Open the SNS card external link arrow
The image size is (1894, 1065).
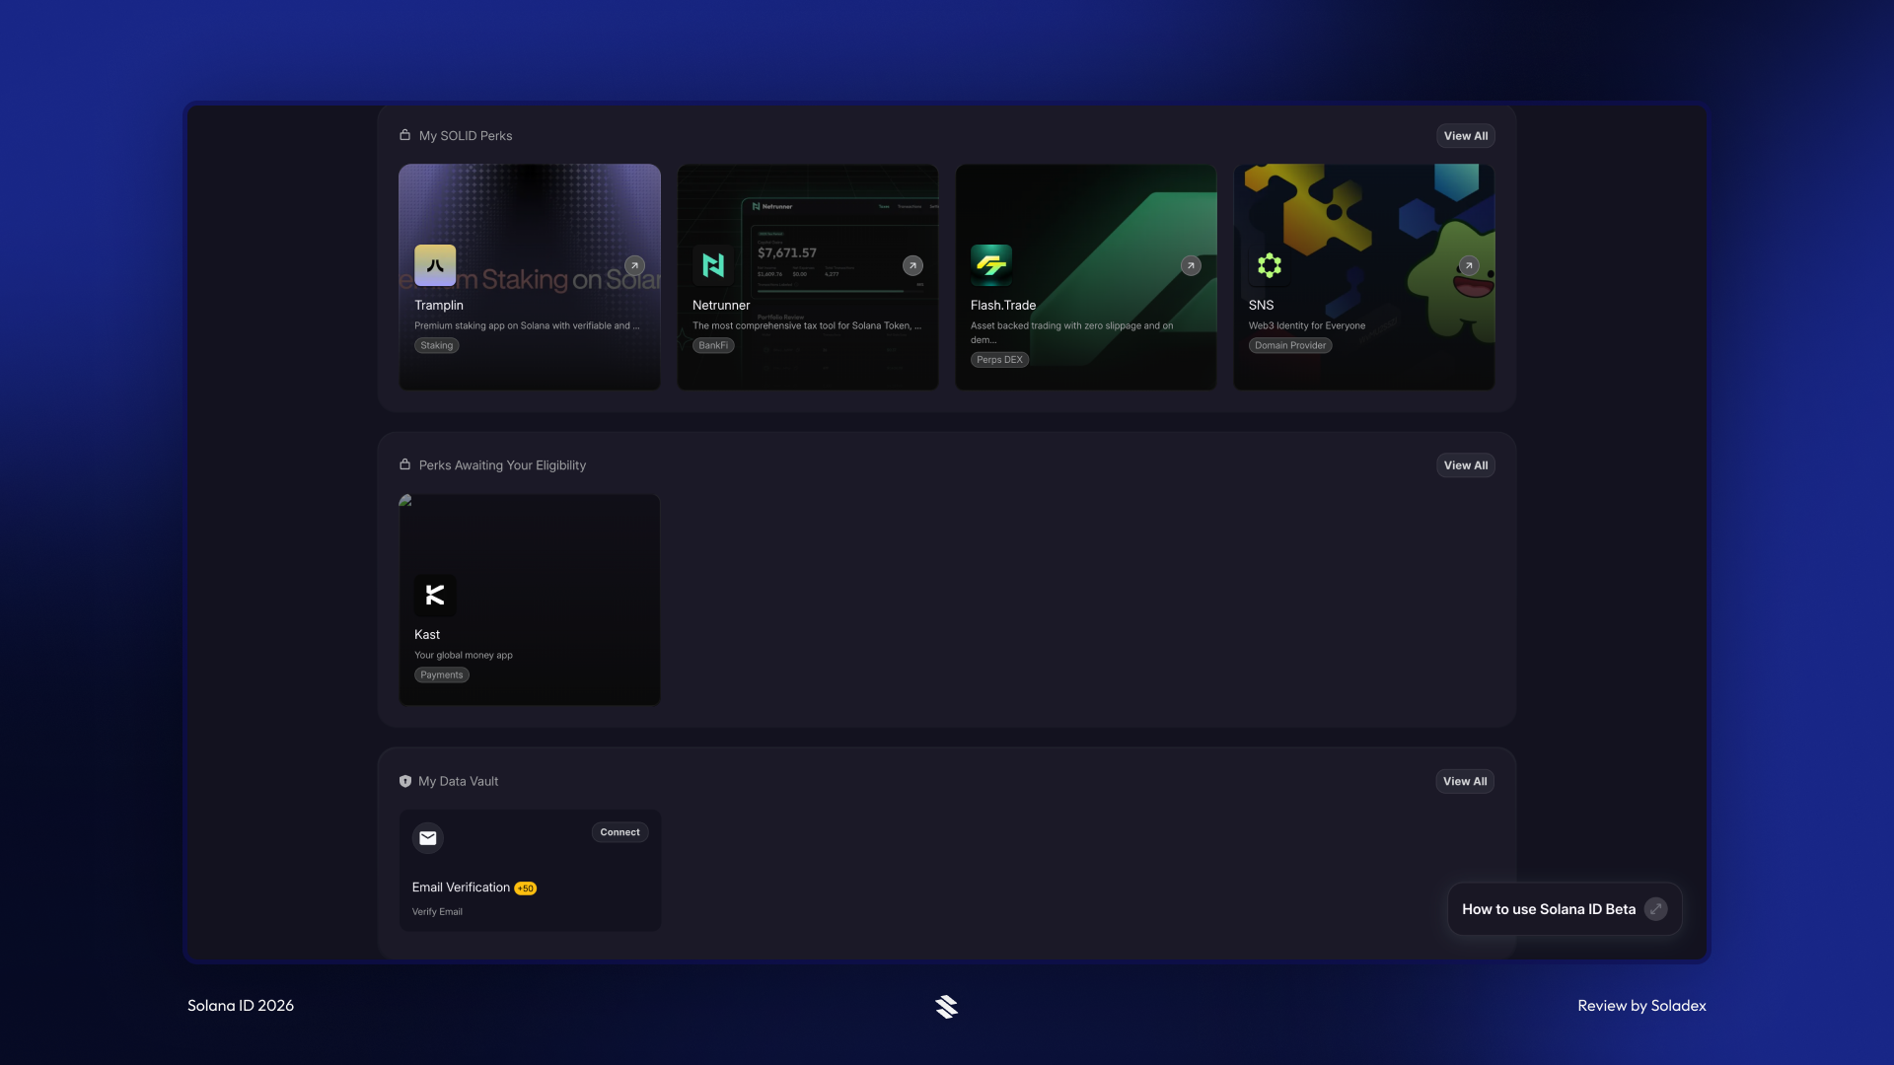click(1468, 264)
